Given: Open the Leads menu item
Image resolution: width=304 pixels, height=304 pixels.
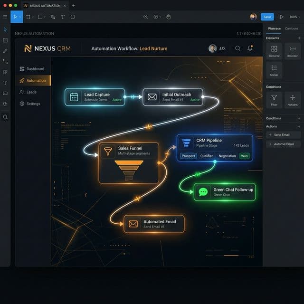Looking at the screenshot, I should tap(28, 92).
